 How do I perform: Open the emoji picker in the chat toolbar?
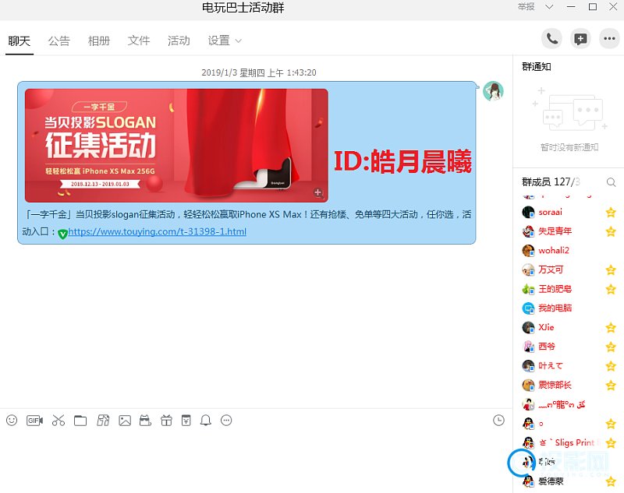click(12, 421)
